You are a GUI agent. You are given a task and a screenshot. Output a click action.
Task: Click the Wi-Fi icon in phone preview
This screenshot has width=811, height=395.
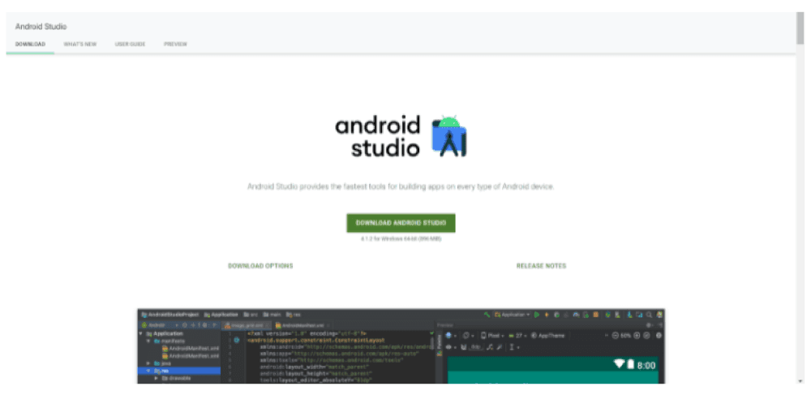(x=619, y=364)
